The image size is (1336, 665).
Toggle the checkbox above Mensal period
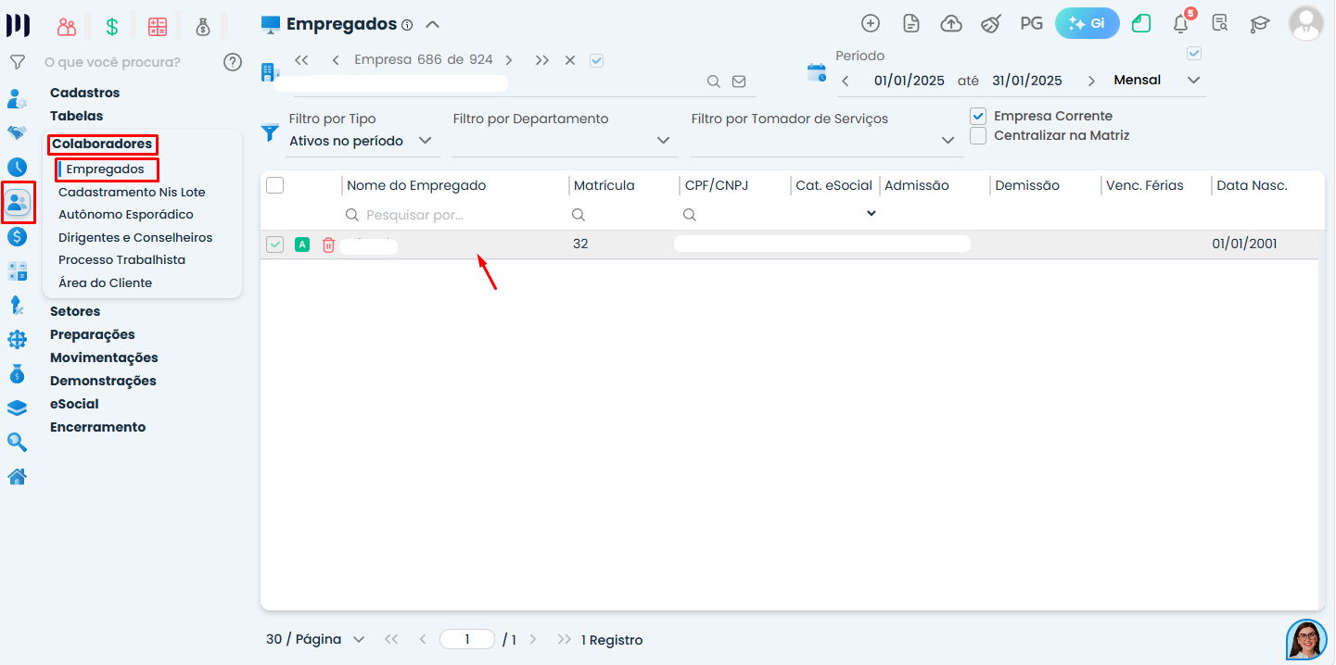1194,54
